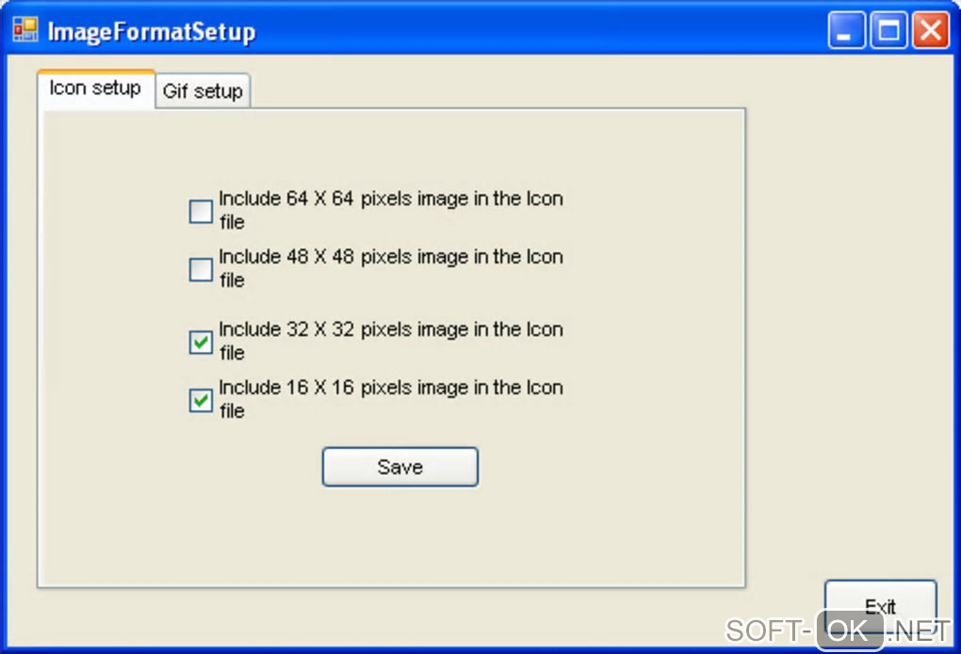Click the ImageFormatSetup title text
The image size is (961, 654).
(152, 31)
